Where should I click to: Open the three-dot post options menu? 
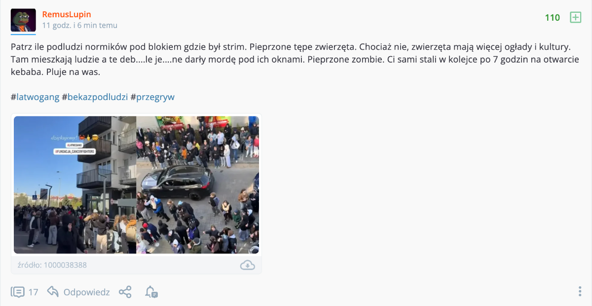pos(580,292)
